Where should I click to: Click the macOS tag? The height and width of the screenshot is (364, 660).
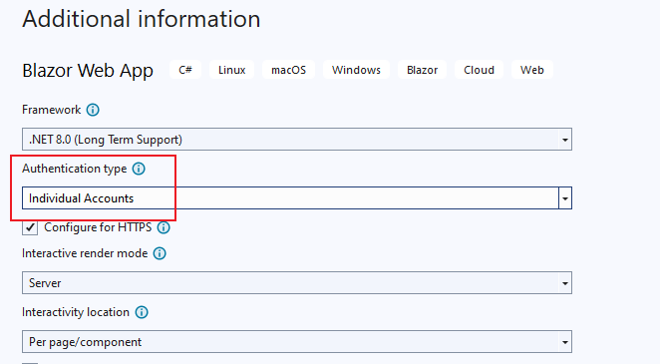pyautogui.click(x=288, y=70)
